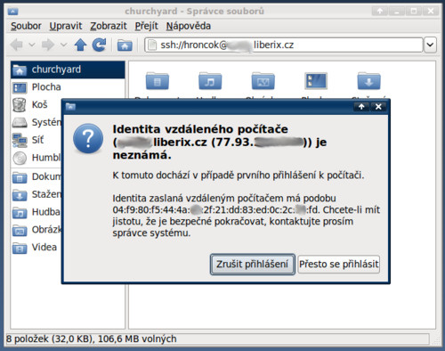
Task: Select churchyard in the sidebar
Action: pyautogui.click(x=68, y=69)
